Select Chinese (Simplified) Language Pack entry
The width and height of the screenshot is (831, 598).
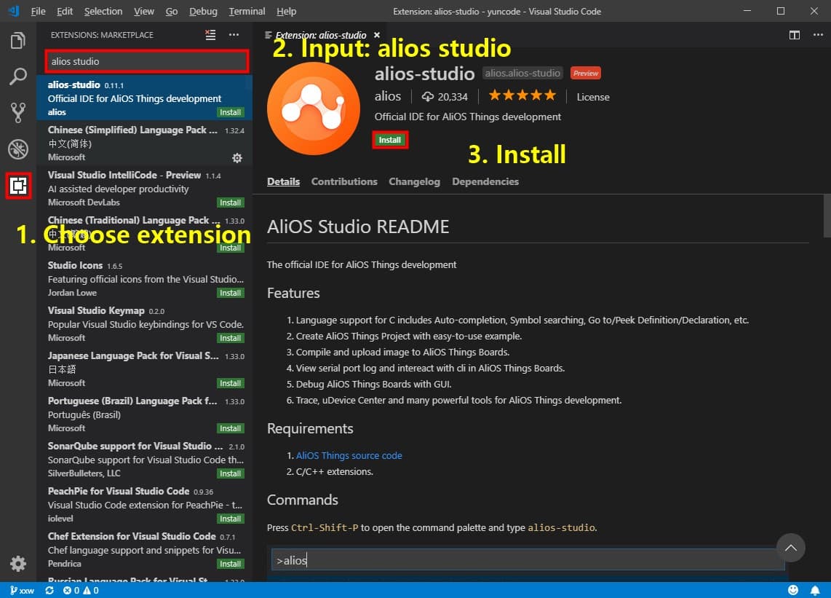coord(144,143)
